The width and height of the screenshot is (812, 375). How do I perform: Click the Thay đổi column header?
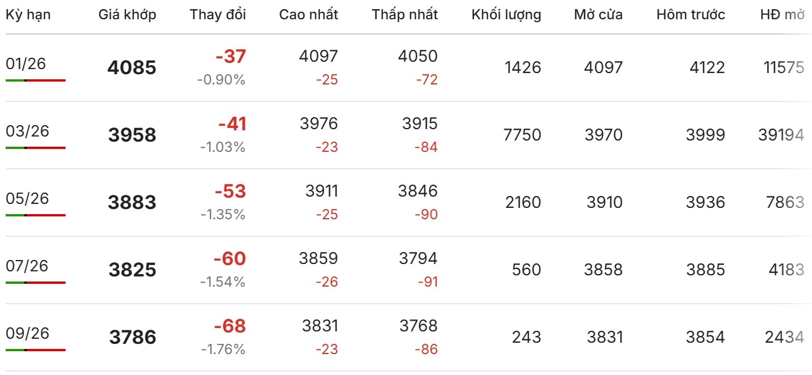click(x=218, y=15)
